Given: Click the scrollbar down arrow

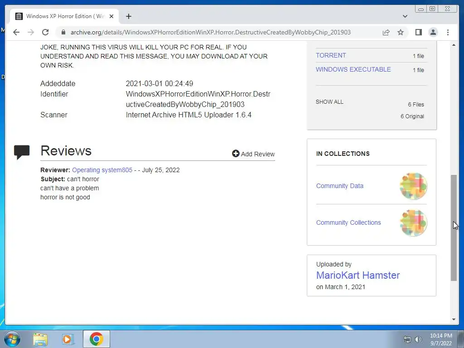Looking at the screenshot, I should (454, 319).
